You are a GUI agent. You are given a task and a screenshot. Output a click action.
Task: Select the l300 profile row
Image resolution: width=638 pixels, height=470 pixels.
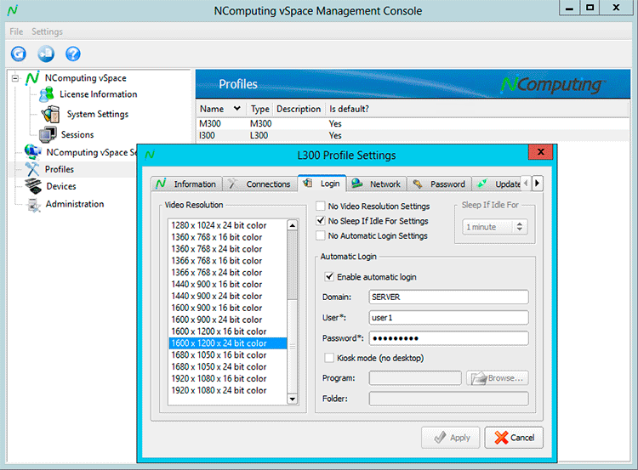(413, 135)
